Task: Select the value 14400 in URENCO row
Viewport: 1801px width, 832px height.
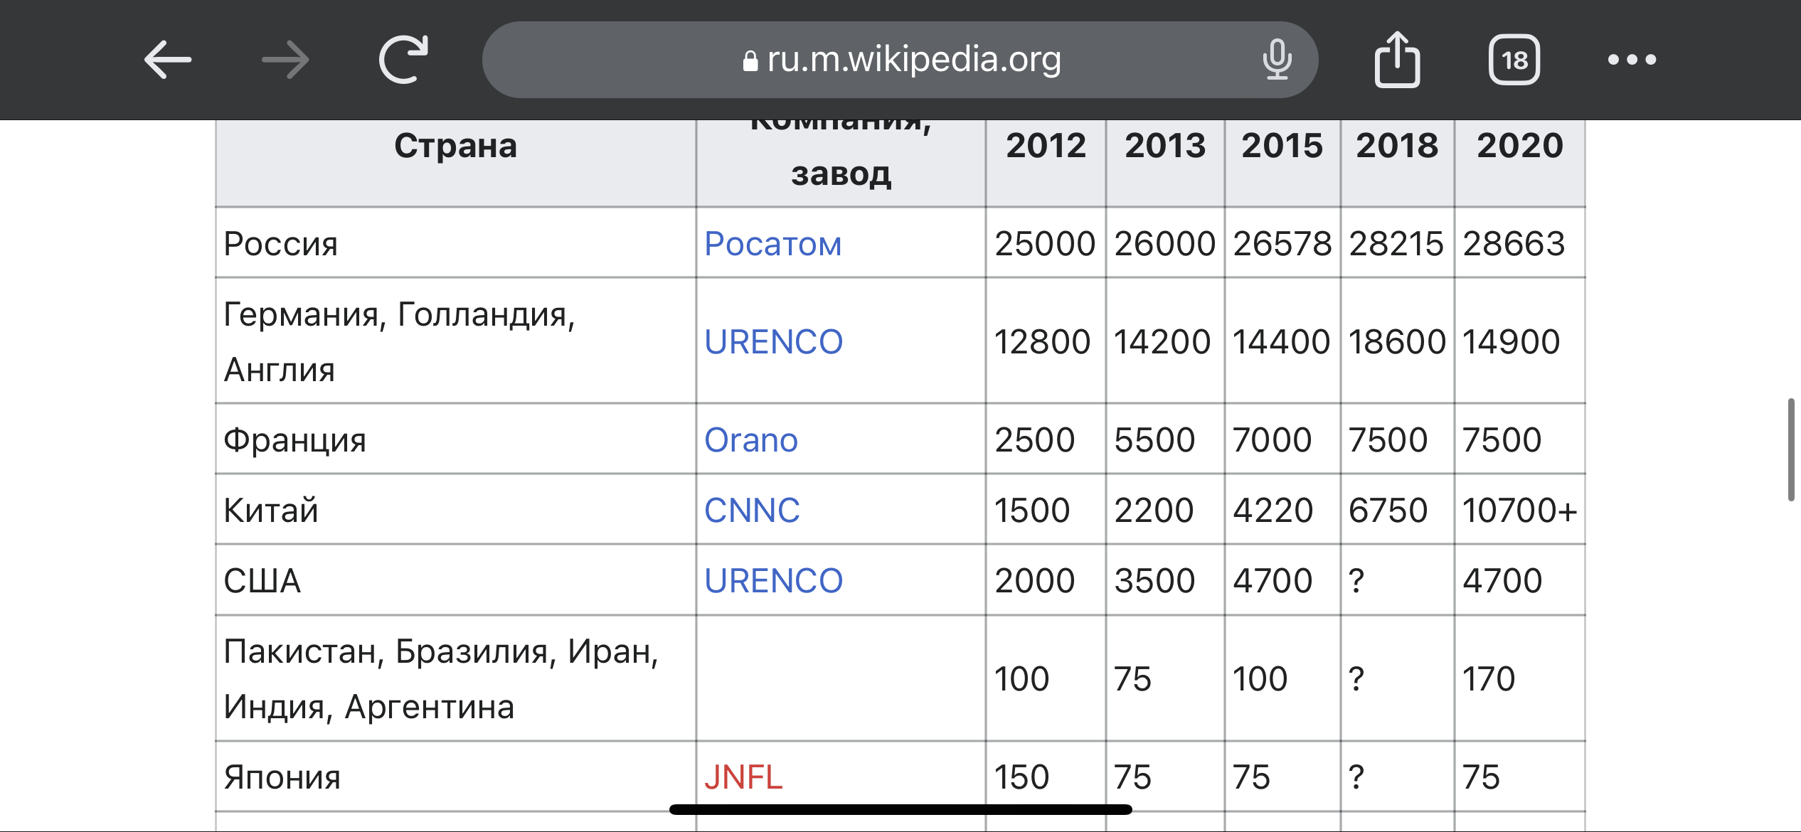Action: (1282, 341)
